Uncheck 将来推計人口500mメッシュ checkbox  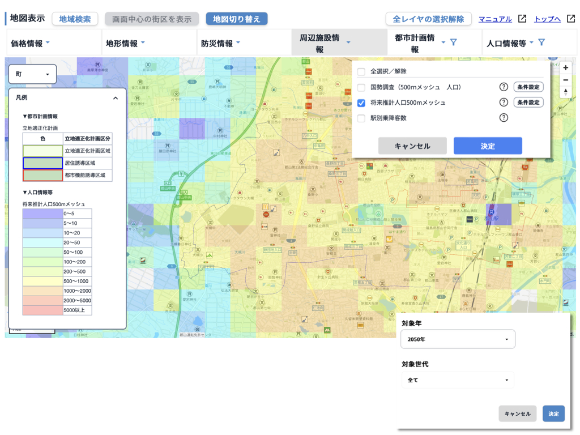361,103
